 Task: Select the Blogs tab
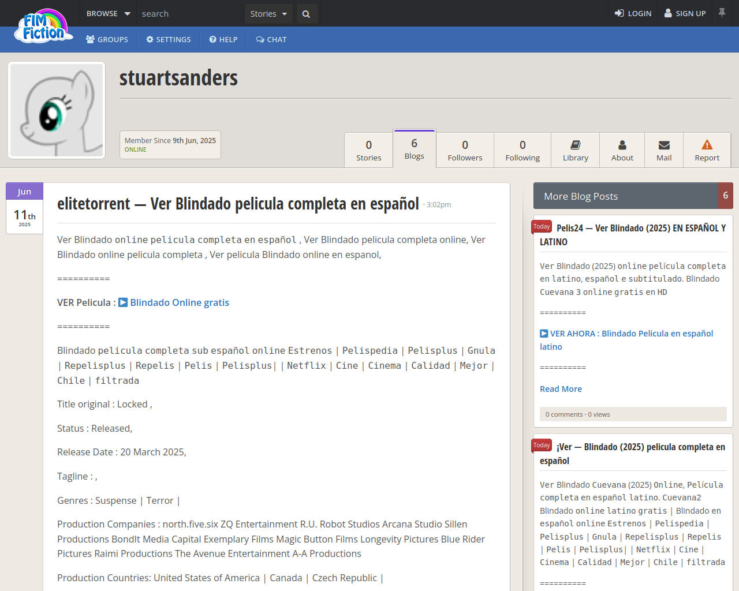coord(415,148)
